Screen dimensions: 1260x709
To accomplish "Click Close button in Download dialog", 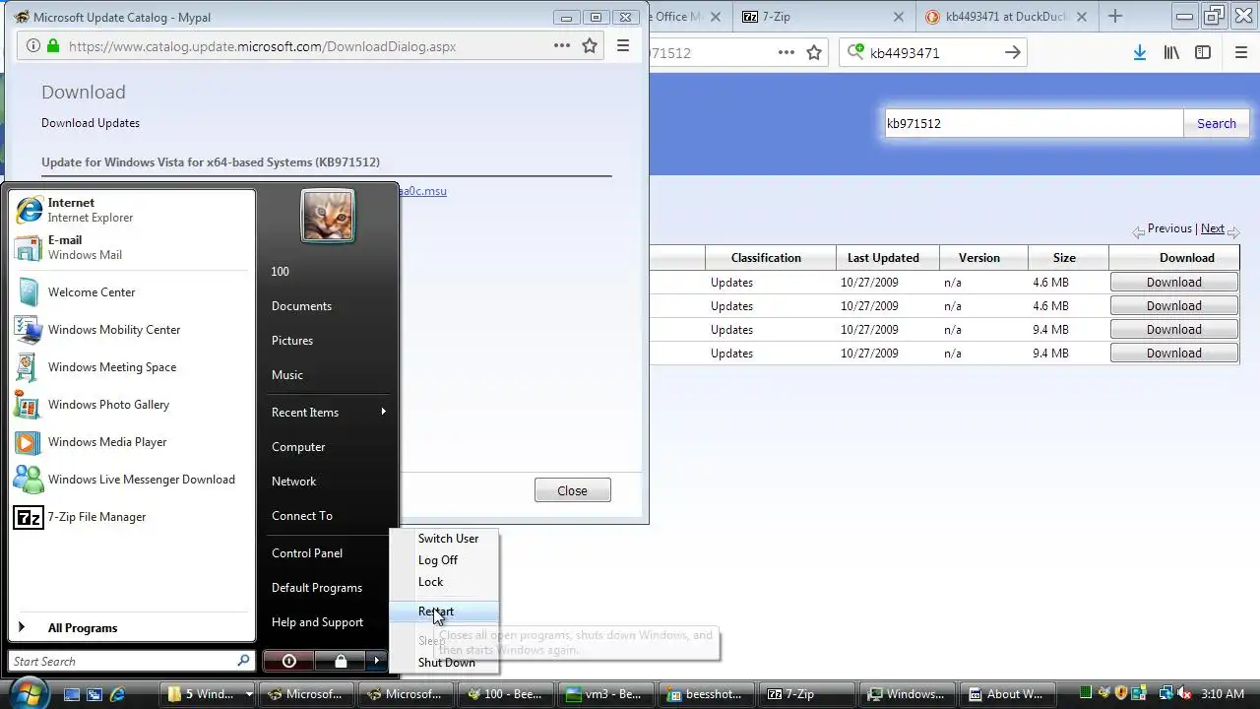I will tap(572, 490).
